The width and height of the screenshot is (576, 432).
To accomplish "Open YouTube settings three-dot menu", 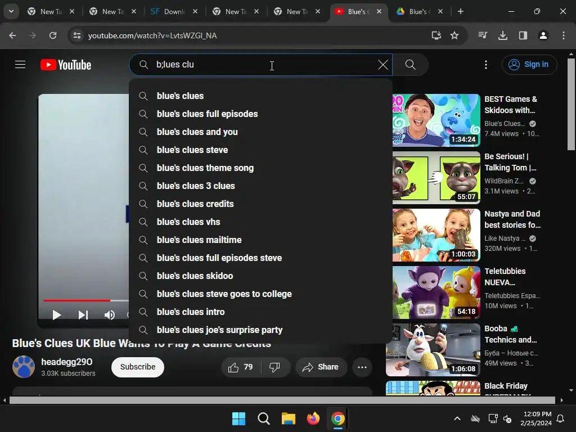I will coord(486,65).
